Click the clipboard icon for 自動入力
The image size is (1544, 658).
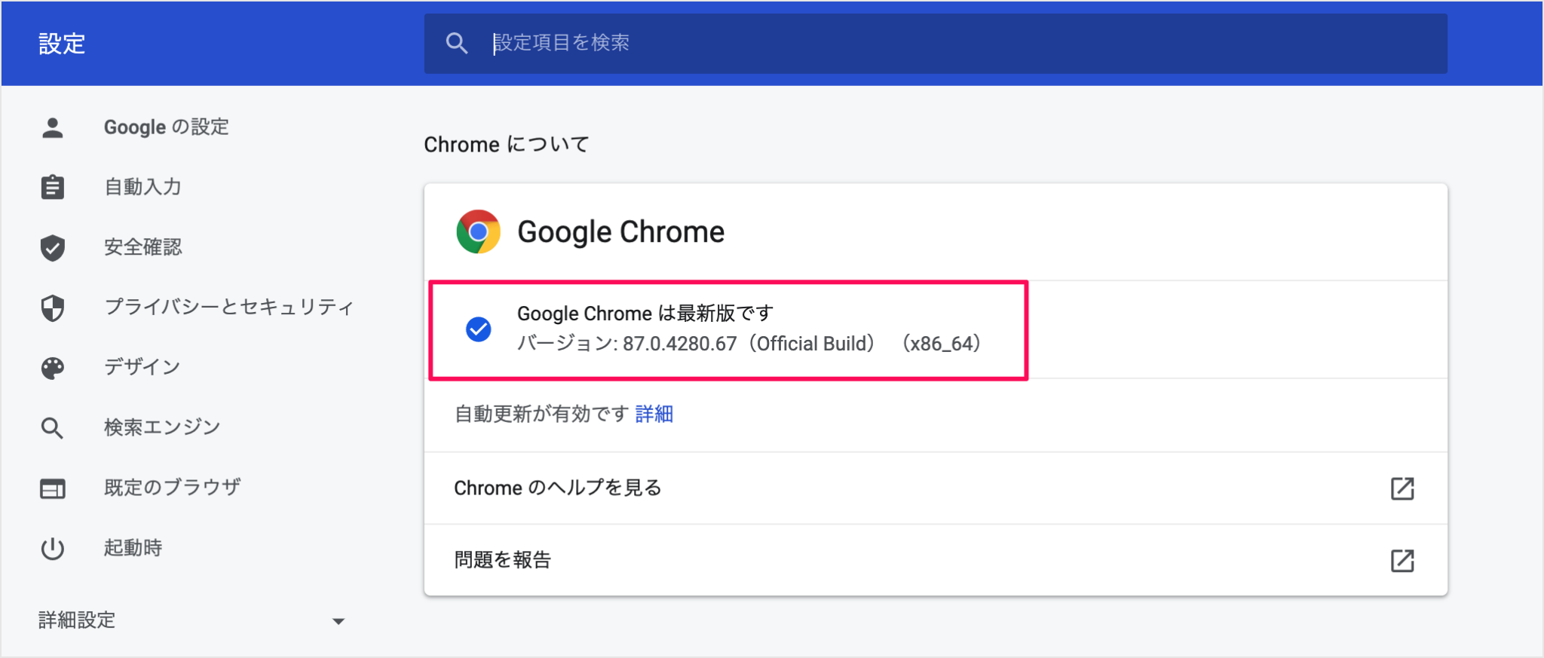pyautogui.click(x=53, y=187)
